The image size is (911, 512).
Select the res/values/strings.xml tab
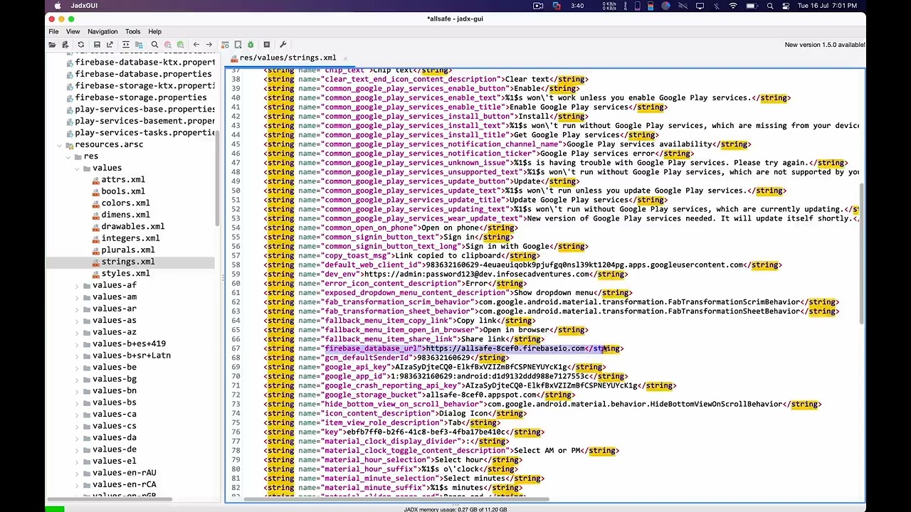pyautogui.click(x=288, y=58)
